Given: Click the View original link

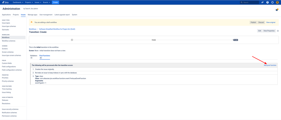Looking at the screenshot, I should pyautogui.click(x=271, y=22).
